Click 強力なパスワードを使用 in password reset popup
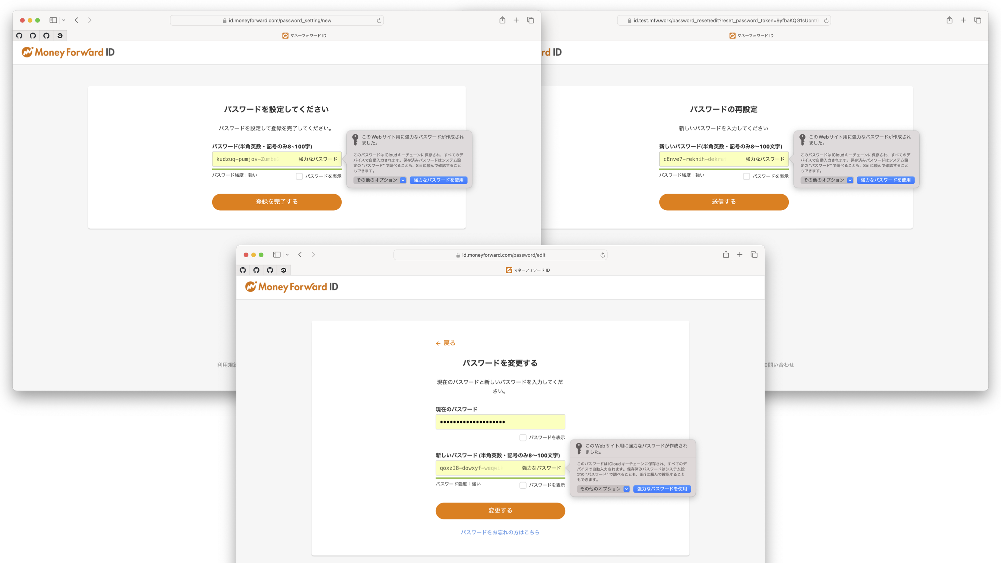Screen dimensions: 1001x563 [x=886, y=180]
